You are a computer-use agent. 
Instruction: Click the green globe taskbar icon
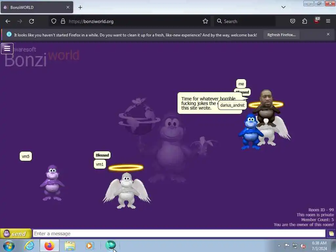click(111, 245)
